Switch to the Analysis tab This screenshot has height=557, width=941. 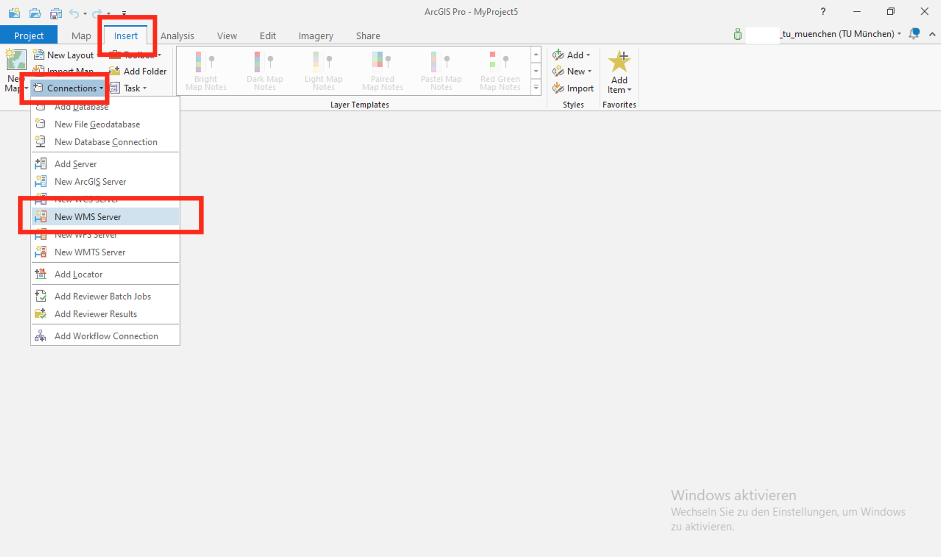click(x=177, y=36)
